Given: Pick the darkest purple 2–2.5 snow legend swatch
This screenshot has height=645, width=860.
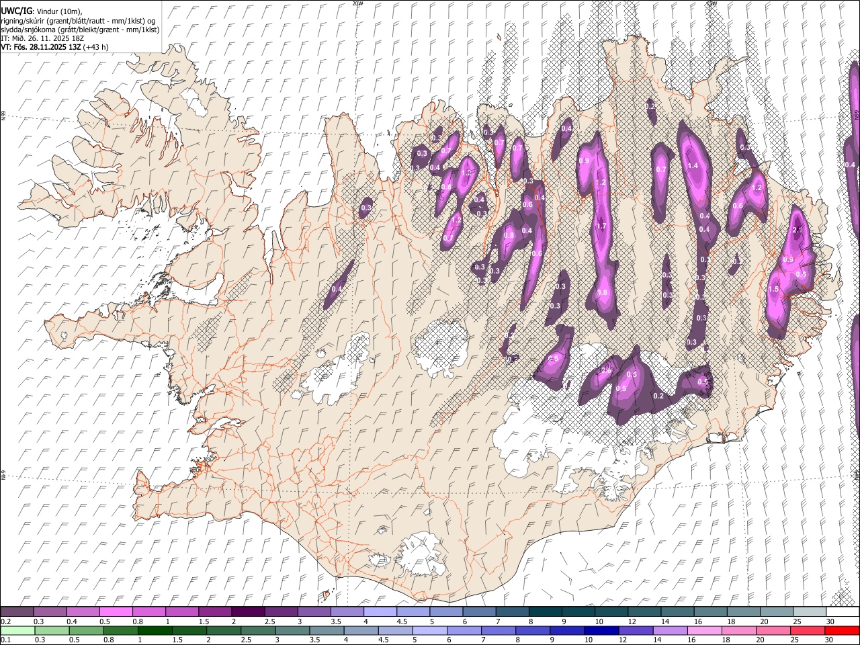Looking at the screenshot, I should click(248, 611).
